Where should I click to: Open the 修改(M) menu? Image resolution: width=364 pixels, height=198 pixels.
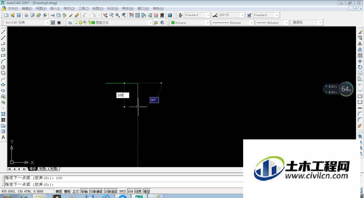click(x=128, y=8)
